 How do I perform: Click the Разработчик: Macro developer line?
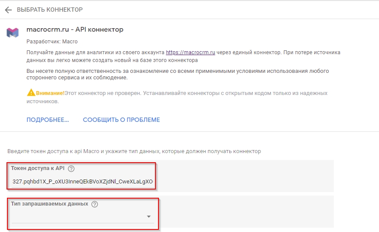tap(52, 42)
